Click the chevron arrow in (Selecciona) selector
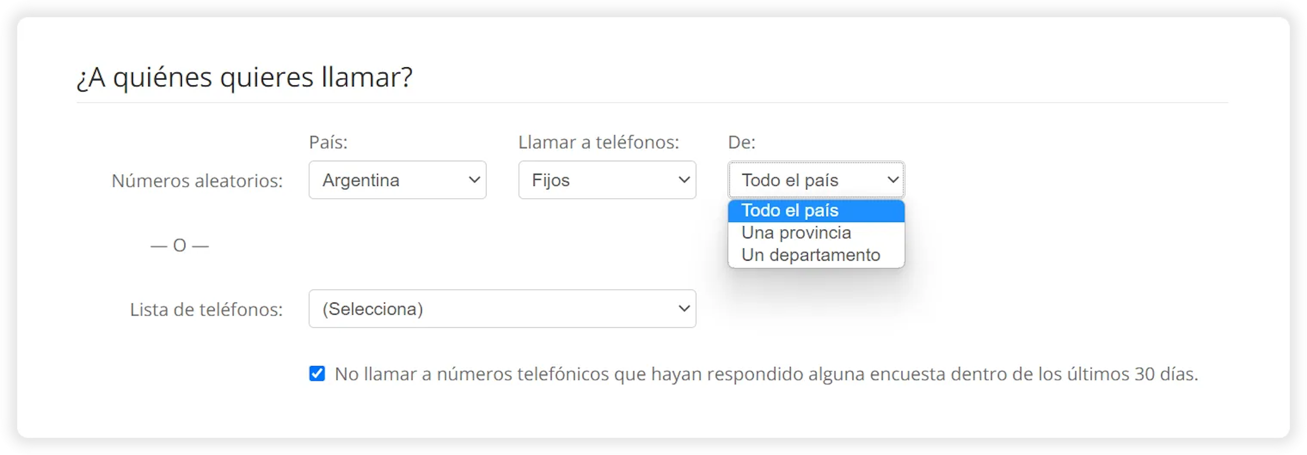This screenshot has width=1307, height=455. point(684,309)
